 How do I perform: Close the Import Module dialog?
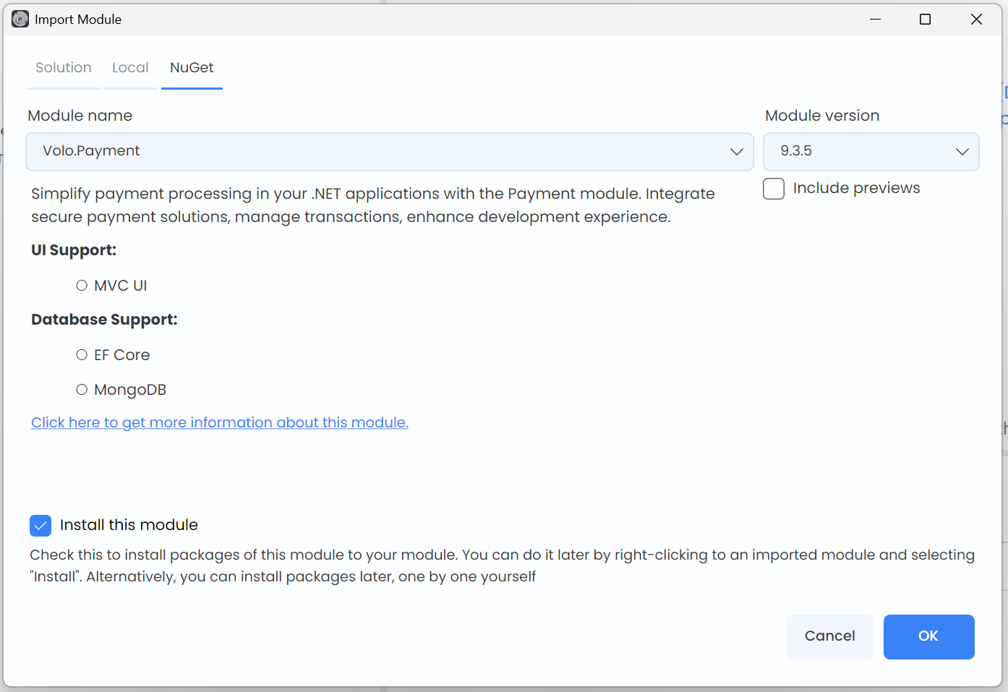(x=976, y=20)
